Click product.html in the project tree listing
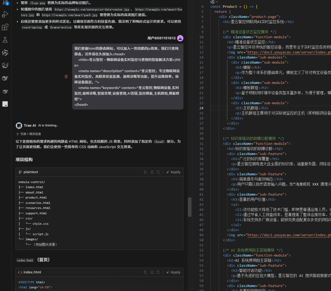 (x=36, y=197)
